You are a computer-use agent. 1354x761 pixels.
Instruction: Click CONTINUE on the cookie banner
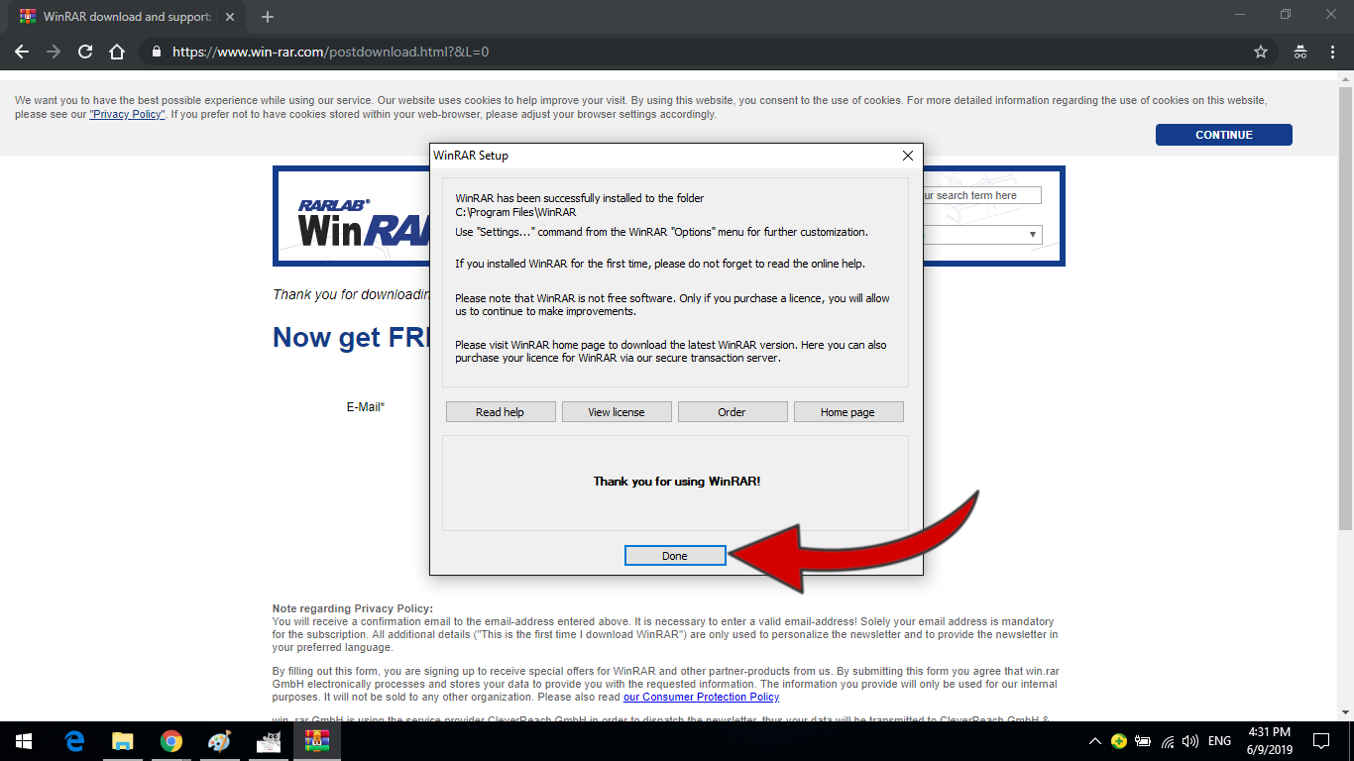[x=1224, y=135]
